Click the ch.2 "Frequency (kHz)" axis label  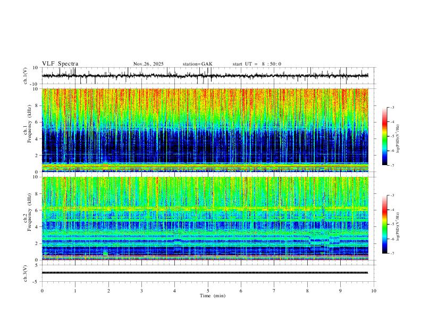[x=30, y=212]
